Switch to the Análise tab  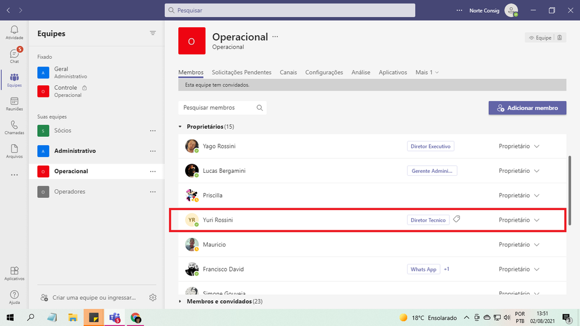pyautogui.click(x=361, y=73)
